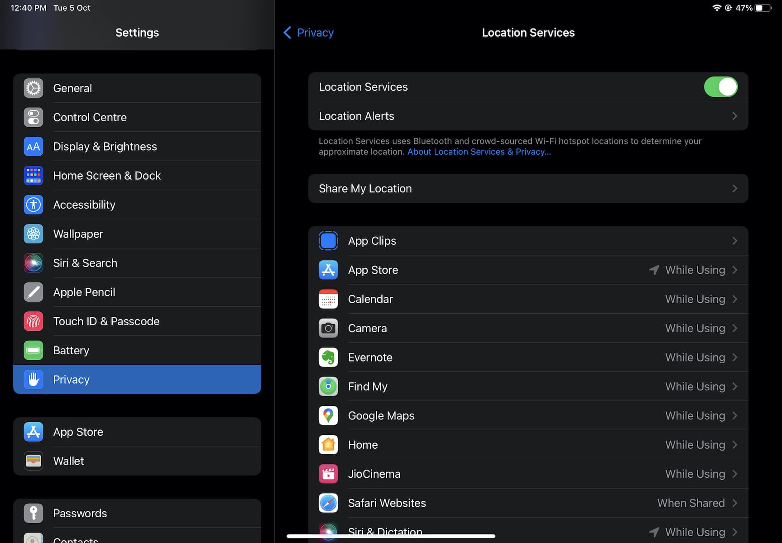Expand Share My Location chevron

[x=734, y=189]
